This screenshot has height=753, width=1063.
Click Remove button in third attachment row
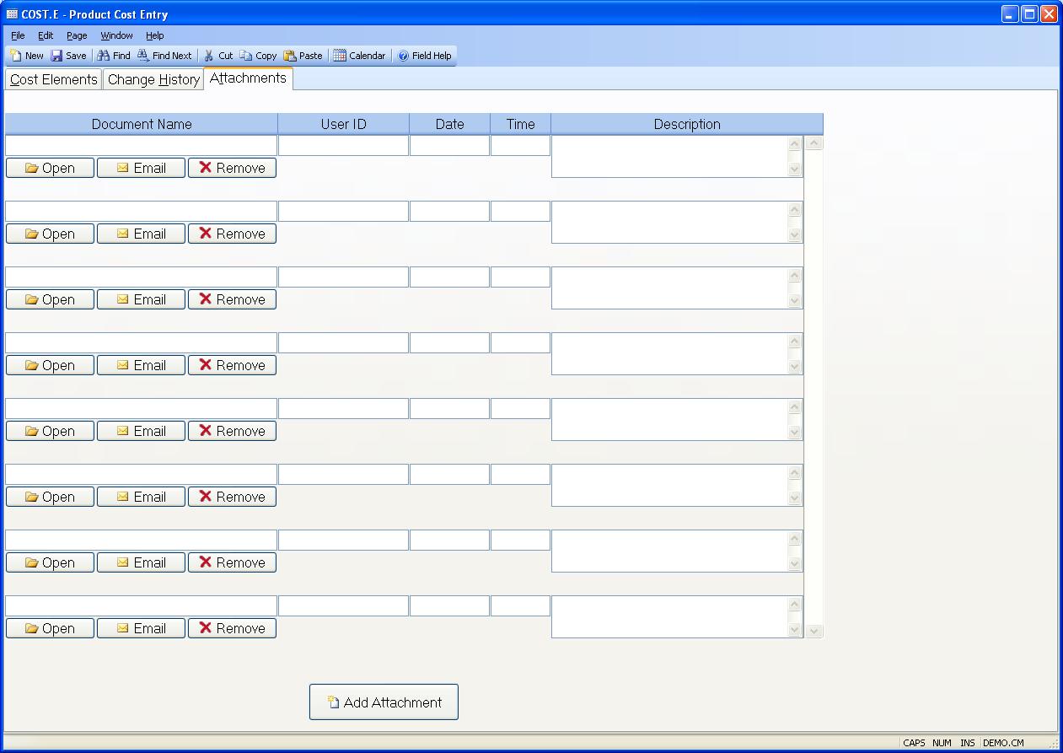(232, 299)
